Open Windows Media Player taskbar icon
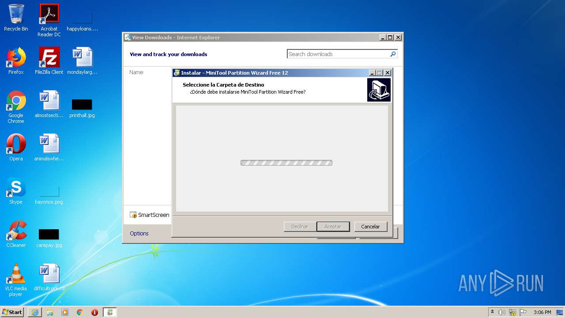 coord(65,312)
